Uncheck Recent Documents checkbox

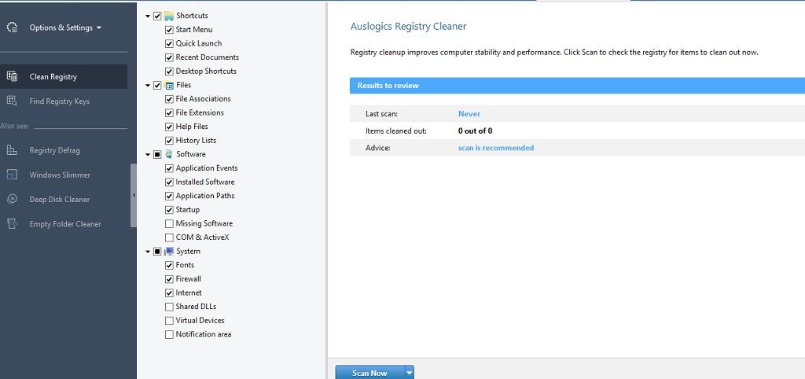(169, 57)
